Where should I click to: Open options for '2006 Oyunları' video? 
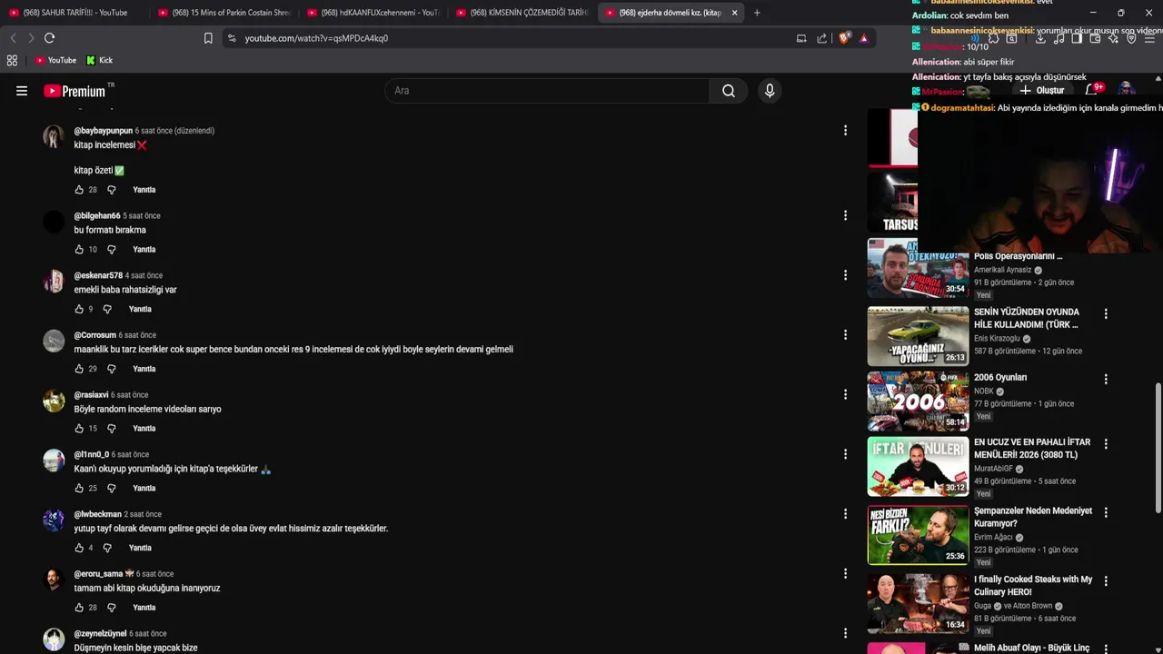click(1106, 379)
